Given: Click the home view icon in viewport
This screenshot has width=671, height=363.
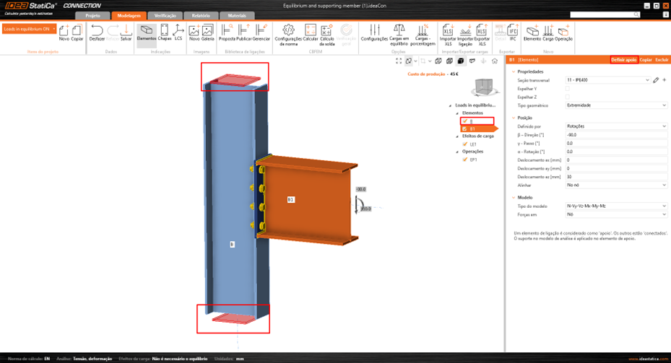Looking at the screenshot, I should click(x=495, y=61).
